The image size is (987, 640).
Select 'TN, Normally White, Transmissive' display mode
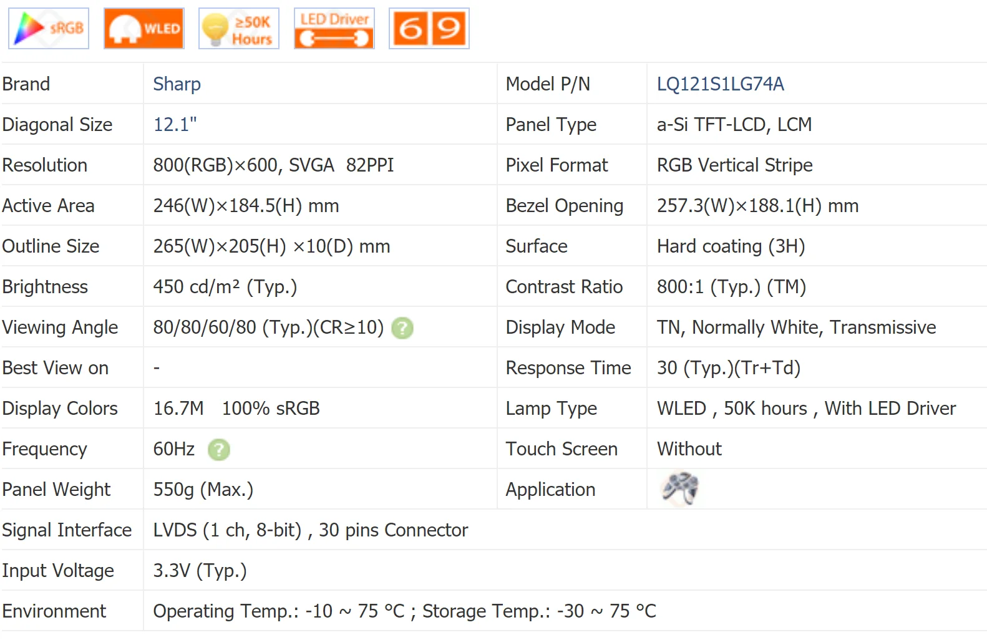[x=797, y=327]
